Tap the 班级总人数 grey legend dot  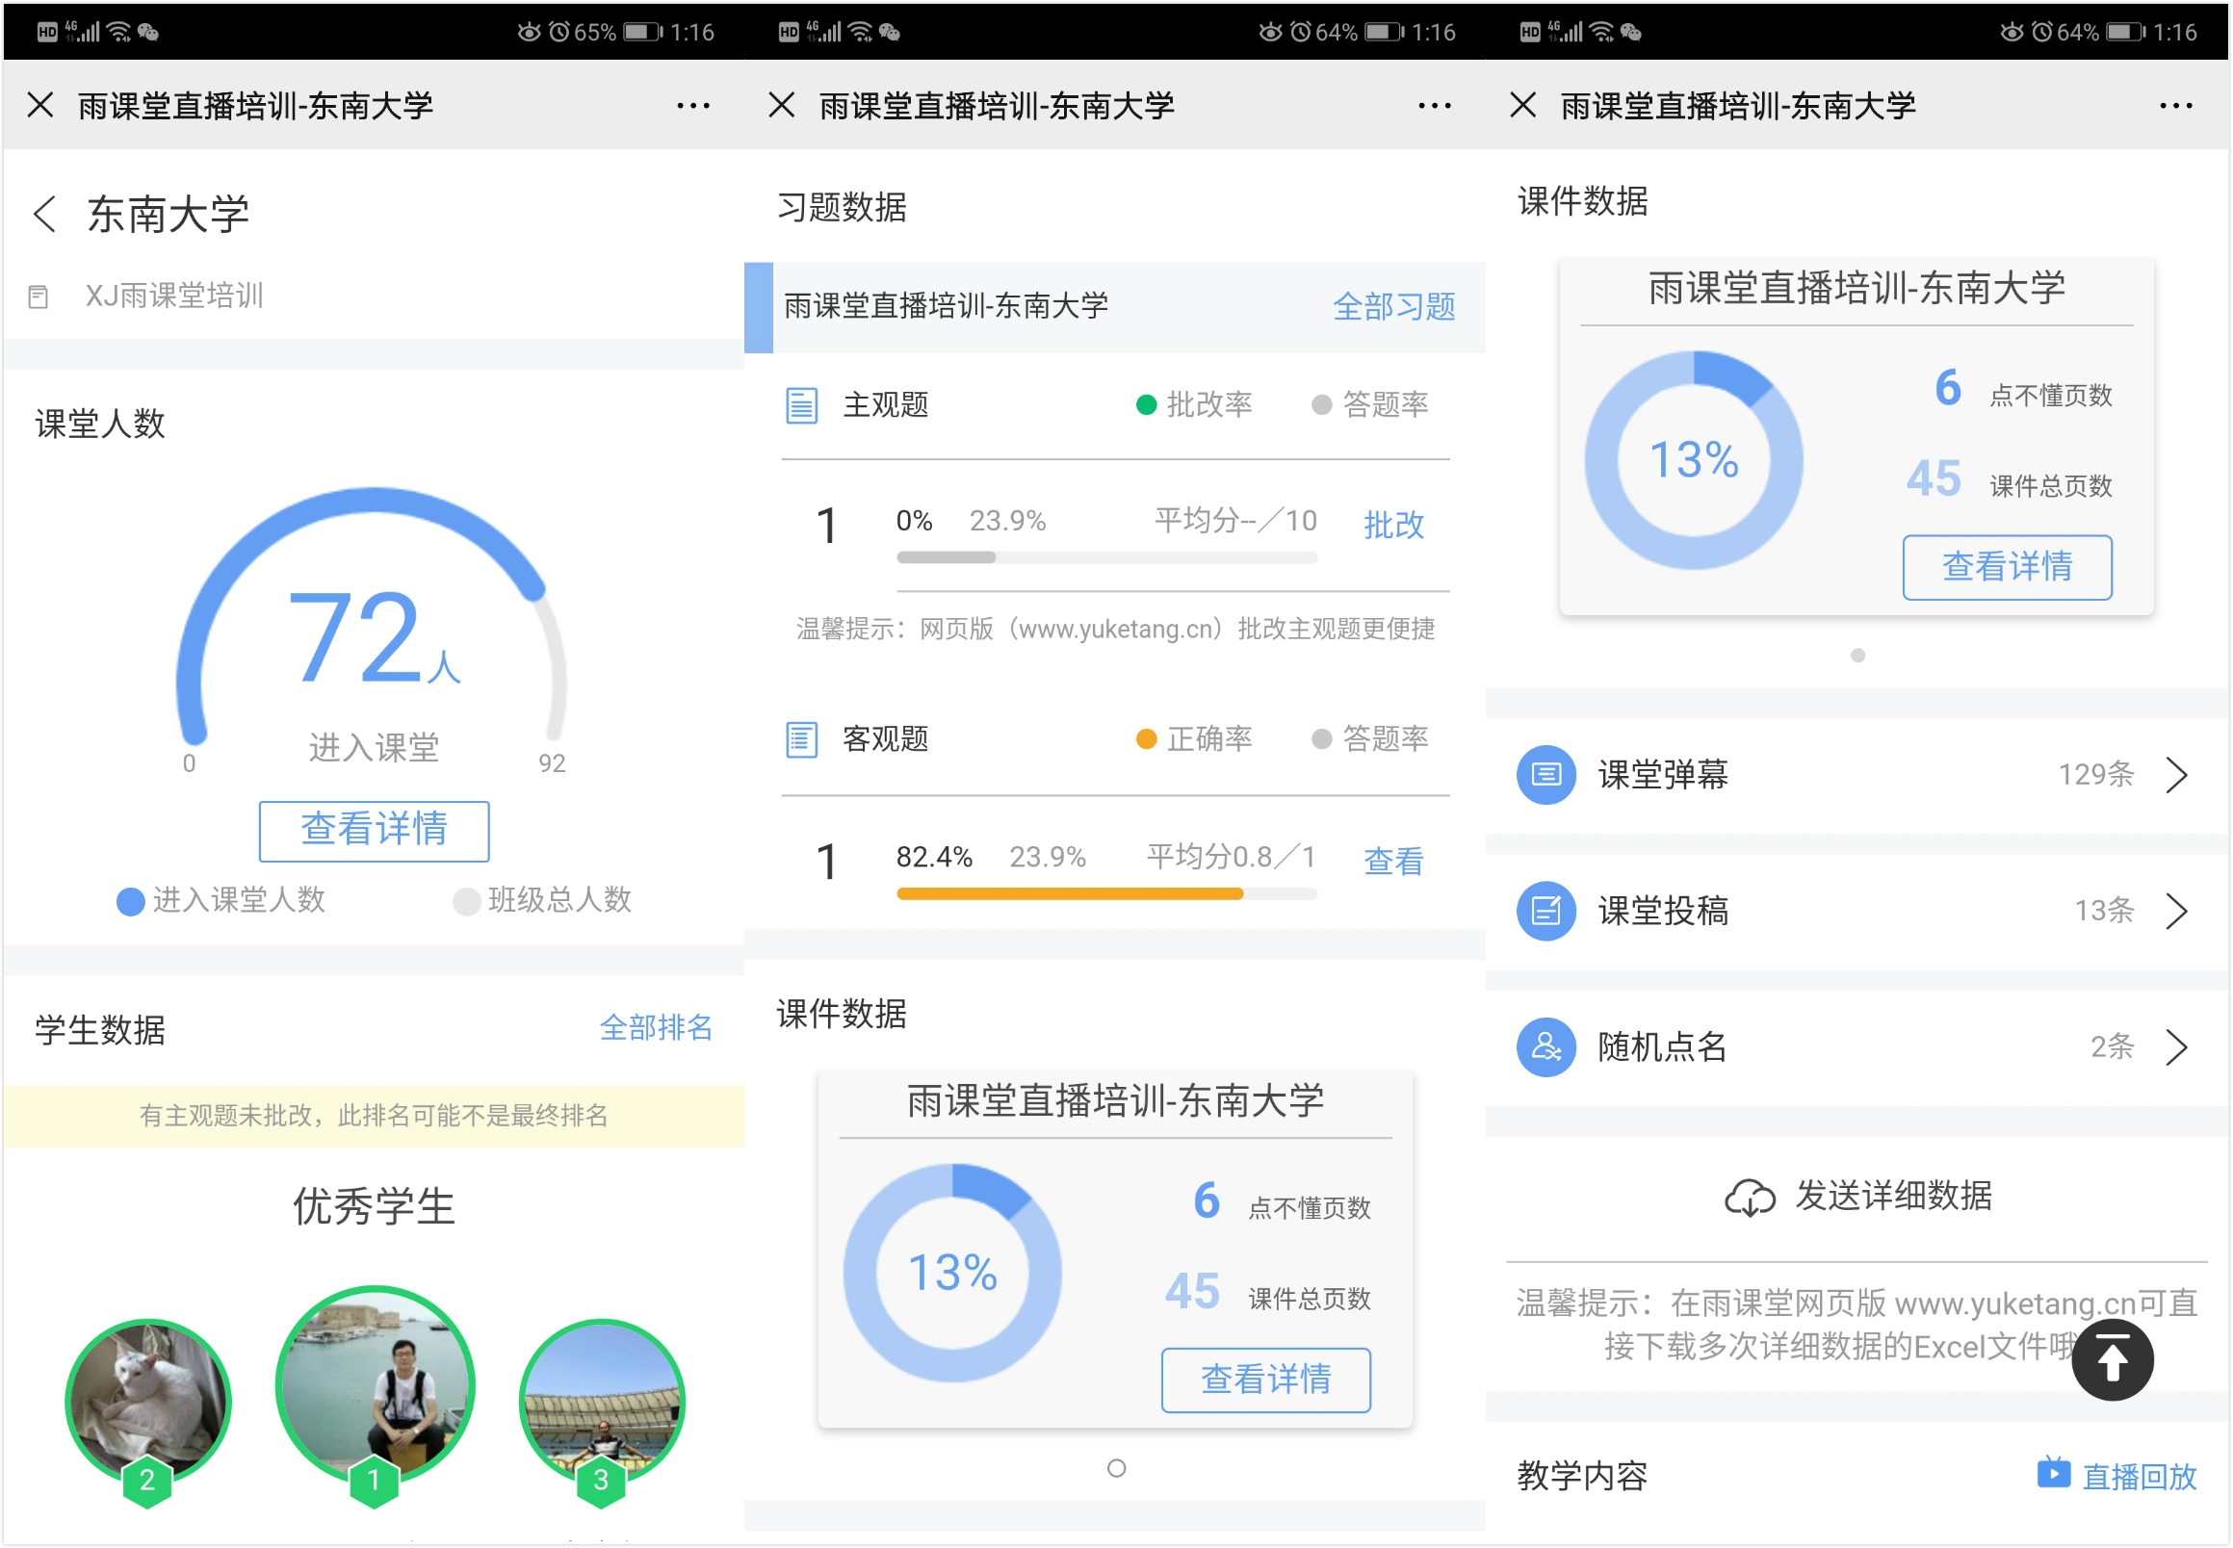tap(467, 901)
